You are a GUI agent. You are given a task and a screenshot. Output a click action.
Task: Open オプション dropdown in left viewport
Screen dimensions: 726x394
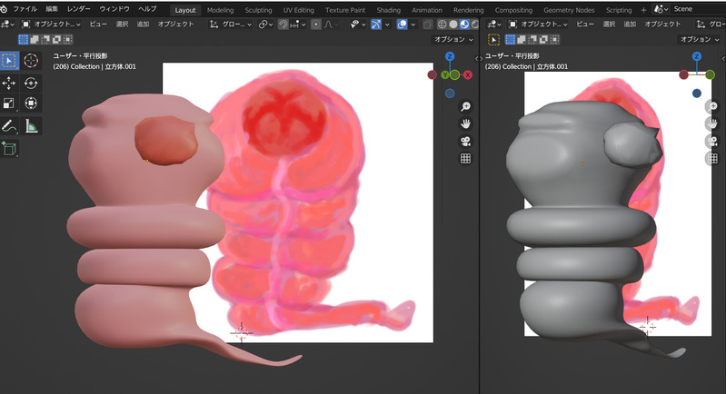[x=453, y=40]
